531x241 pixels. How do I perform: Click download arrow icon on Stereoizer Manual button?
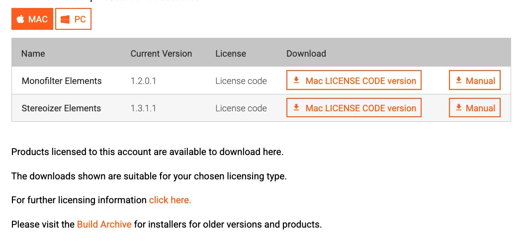(x=459, y=108)
